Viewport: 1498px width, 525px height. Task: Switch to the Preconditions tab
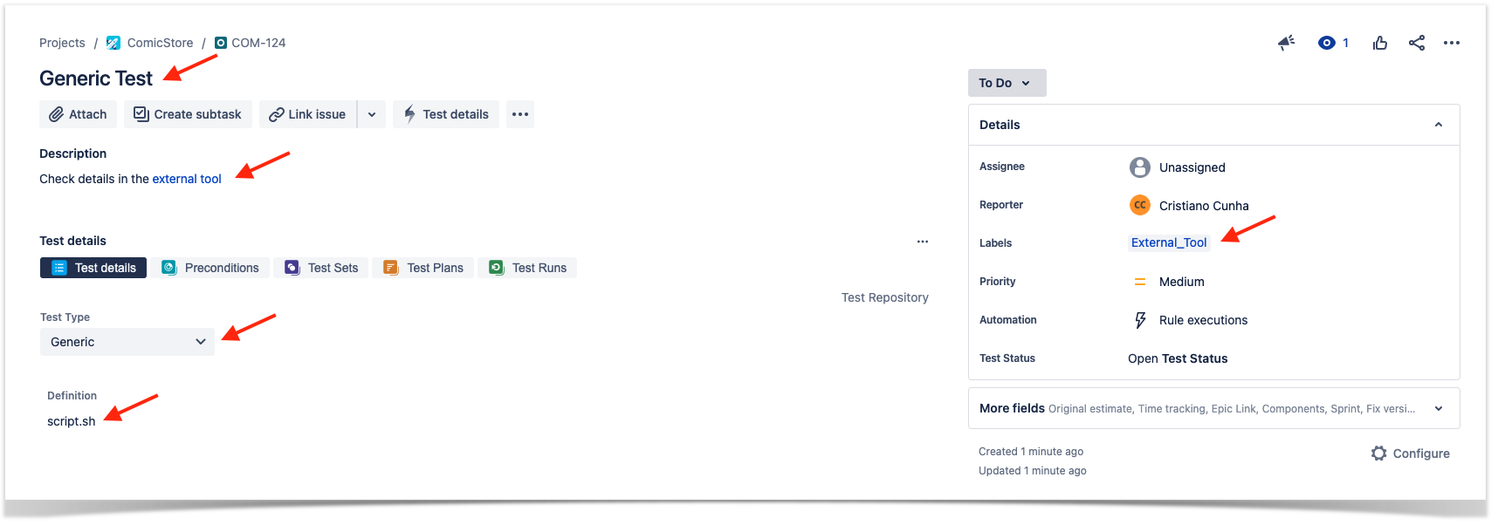[210, 268]
